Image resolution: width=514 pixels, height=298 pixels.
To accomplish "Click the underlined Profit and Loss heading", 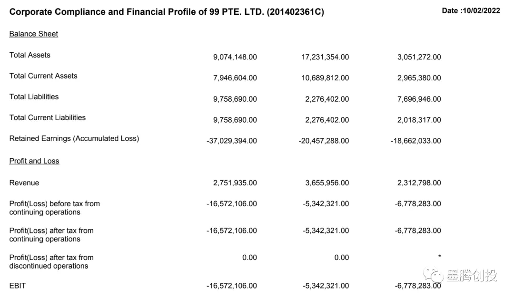I will (34, 161).
